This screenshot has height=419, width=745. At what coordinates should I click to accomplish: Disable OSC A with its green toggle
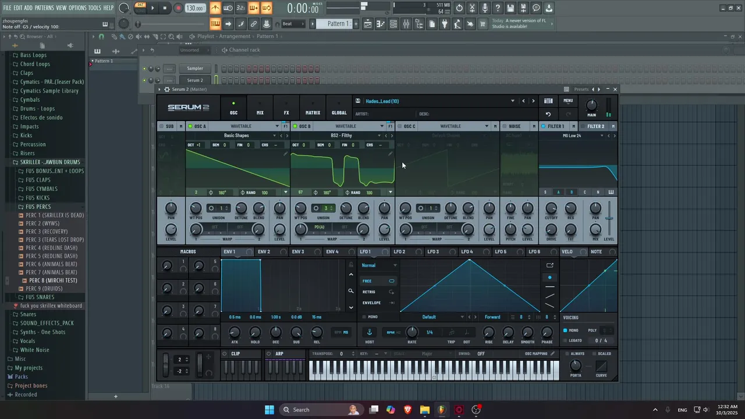coord(190,126)
